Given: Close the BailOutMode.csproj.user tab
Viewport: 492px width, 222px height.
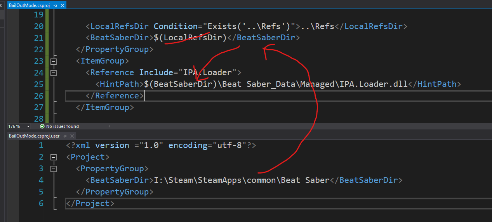Looking at the screenshot, I should click(72, 136).
